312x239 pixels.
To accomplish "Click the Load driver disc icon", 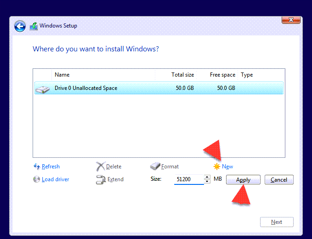I will coord(37,179).
